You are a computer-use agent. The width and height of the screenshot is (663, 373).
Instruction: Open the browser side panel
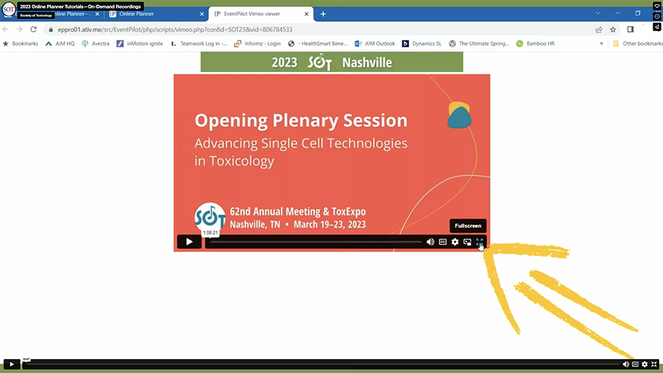click(x=631, y=30)
